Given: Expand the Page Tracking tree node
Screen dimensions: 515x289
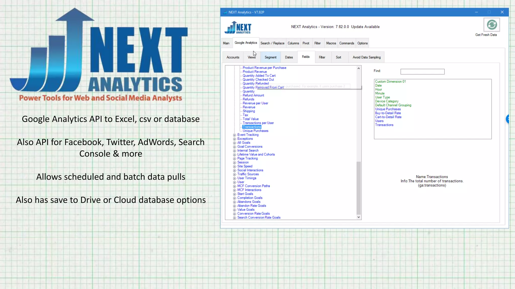Looking at the screenshot, I should [x=234, y=159].
